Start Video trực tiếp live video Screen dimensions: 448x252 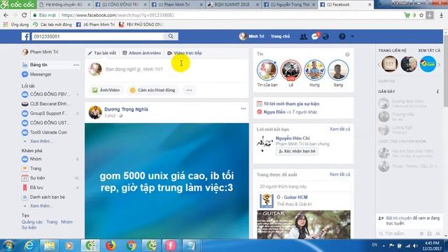[185, 53]
